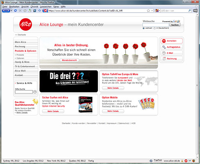Choose a search engine from the LEO dropdown
200x164 pixels.
pos(158,11)
